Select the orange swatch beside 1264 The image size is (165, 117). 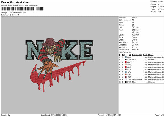pyautogui.click(x=126, y=75)
